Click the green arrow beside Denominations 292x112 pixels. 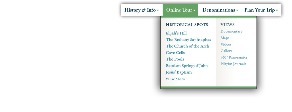point(237,10)
